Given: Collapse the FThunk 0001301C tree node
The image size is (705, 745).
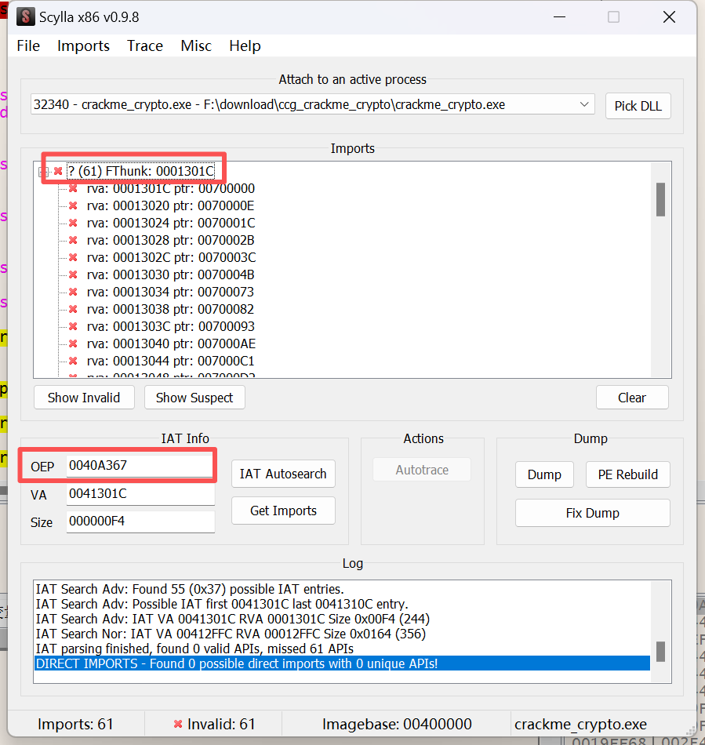Looking at the screenshot, I should pyautogui.click(x=45, y=171).
